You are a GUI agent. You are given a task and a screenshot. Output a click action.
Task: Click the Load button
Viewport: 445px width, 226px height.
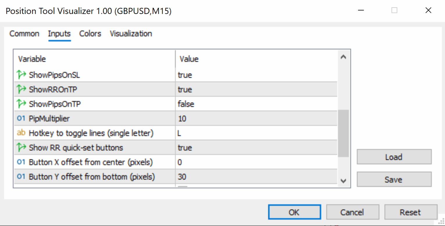point(394,157)
